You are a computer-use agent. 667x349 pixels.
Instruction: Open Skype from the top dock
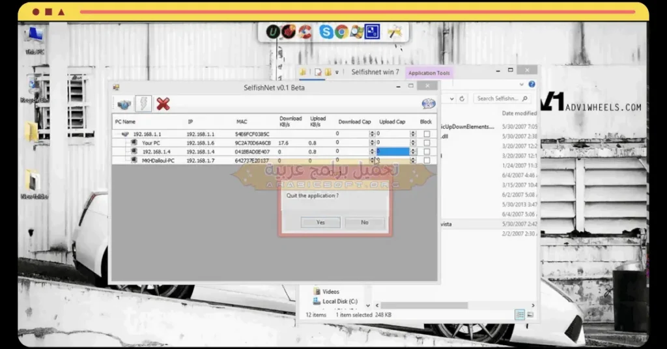[x=326, y=31]
